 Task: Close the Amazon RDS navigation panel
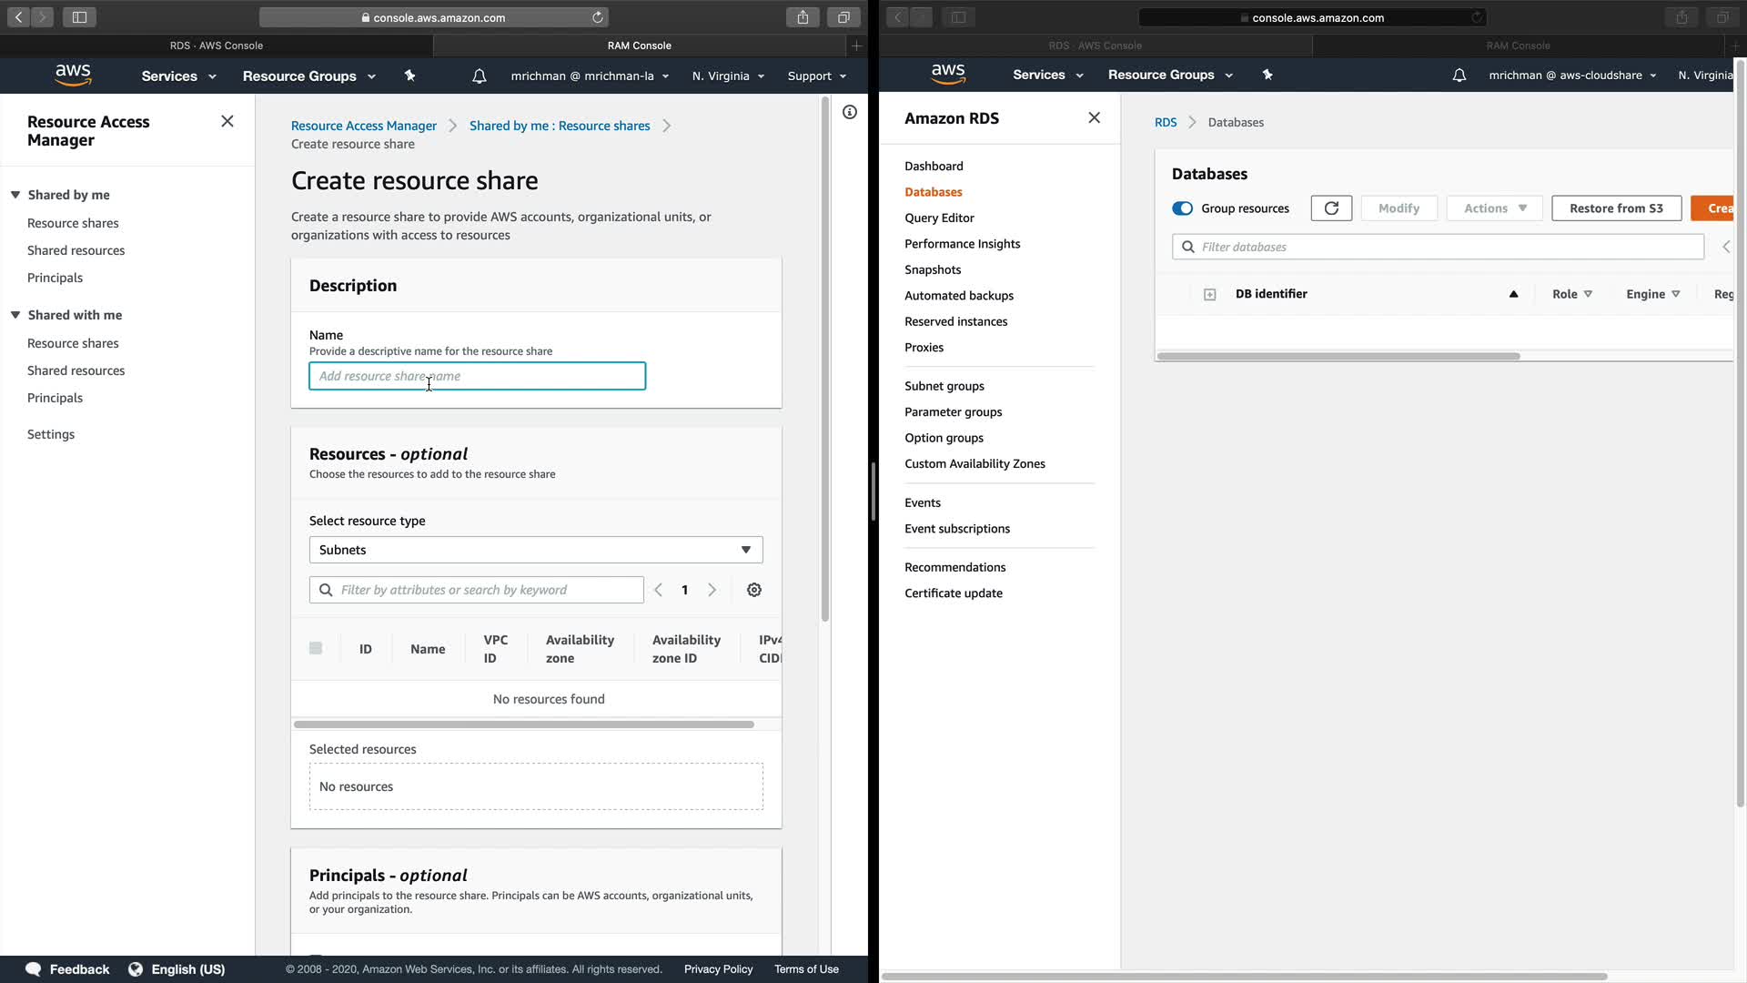click(x=1094, y=117)
